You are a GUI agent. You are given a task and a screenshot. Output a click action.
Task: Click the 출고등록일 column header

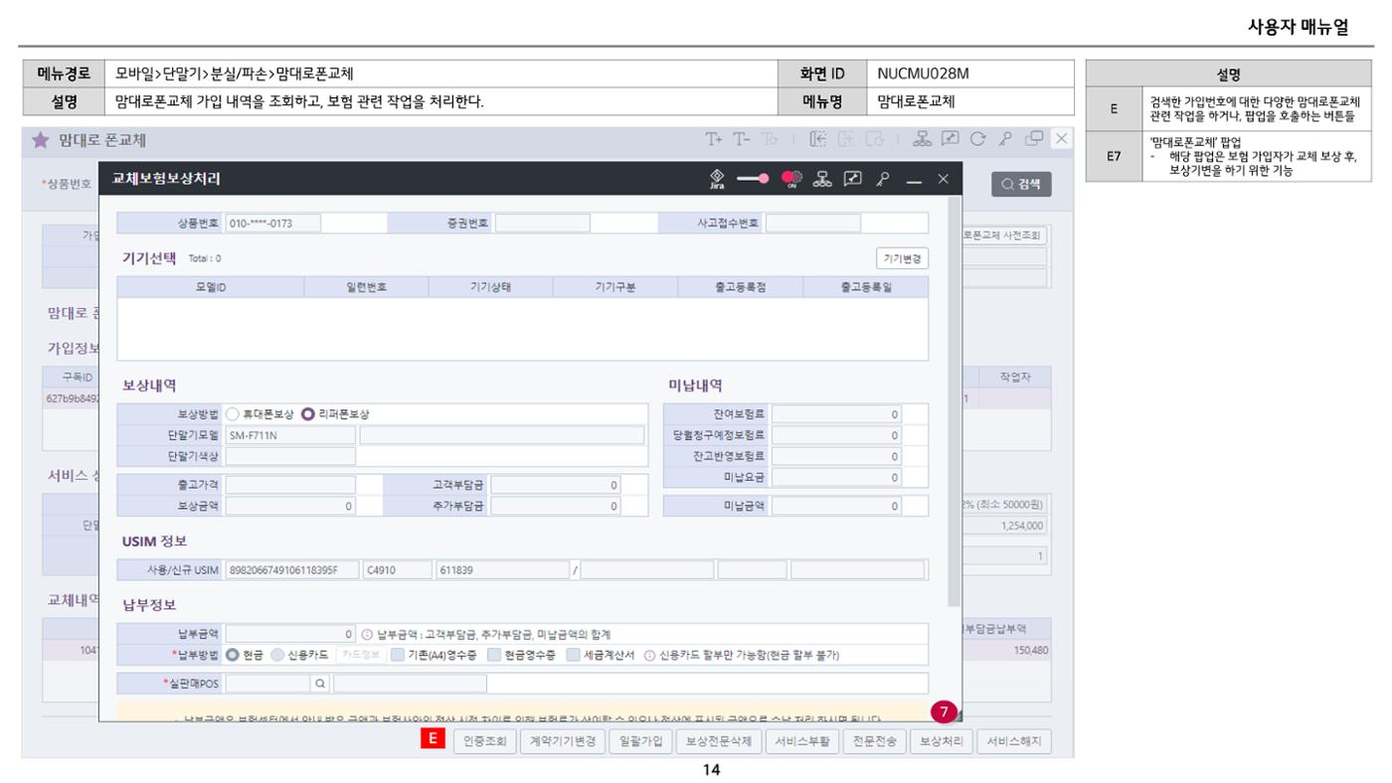point(866,287)
